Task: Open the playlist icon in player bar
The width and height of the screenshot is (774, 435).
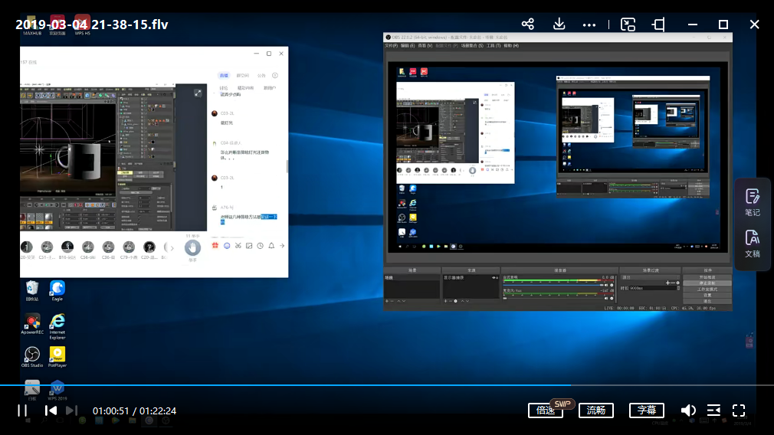Action: pyautogui.click(x=713, y=410)
